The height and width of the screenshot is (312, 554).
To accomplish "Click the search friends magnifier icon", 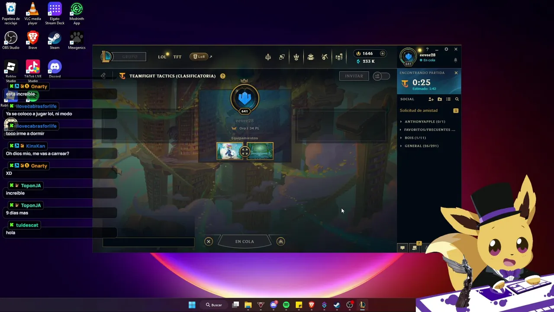I will (457, 99).
